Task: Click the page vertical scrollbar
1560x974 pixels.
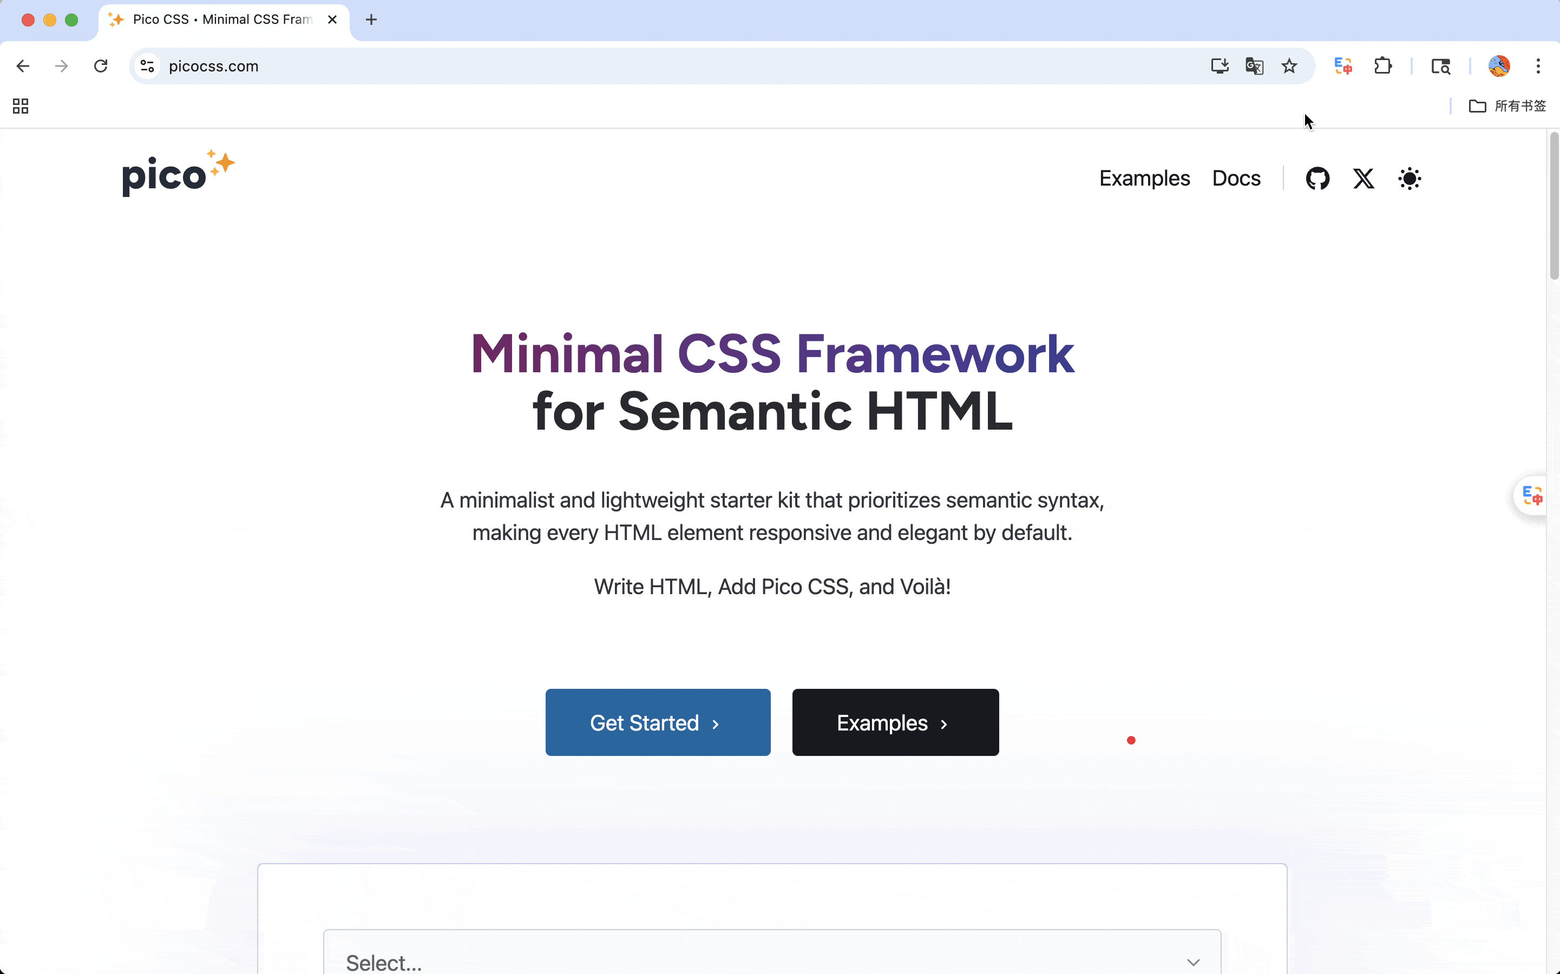Action: tap(1554, 206)
